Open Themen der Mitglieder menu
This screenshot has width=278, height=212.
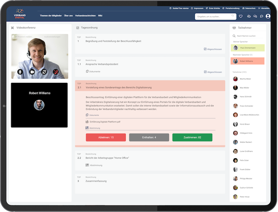tap(51, 16)
